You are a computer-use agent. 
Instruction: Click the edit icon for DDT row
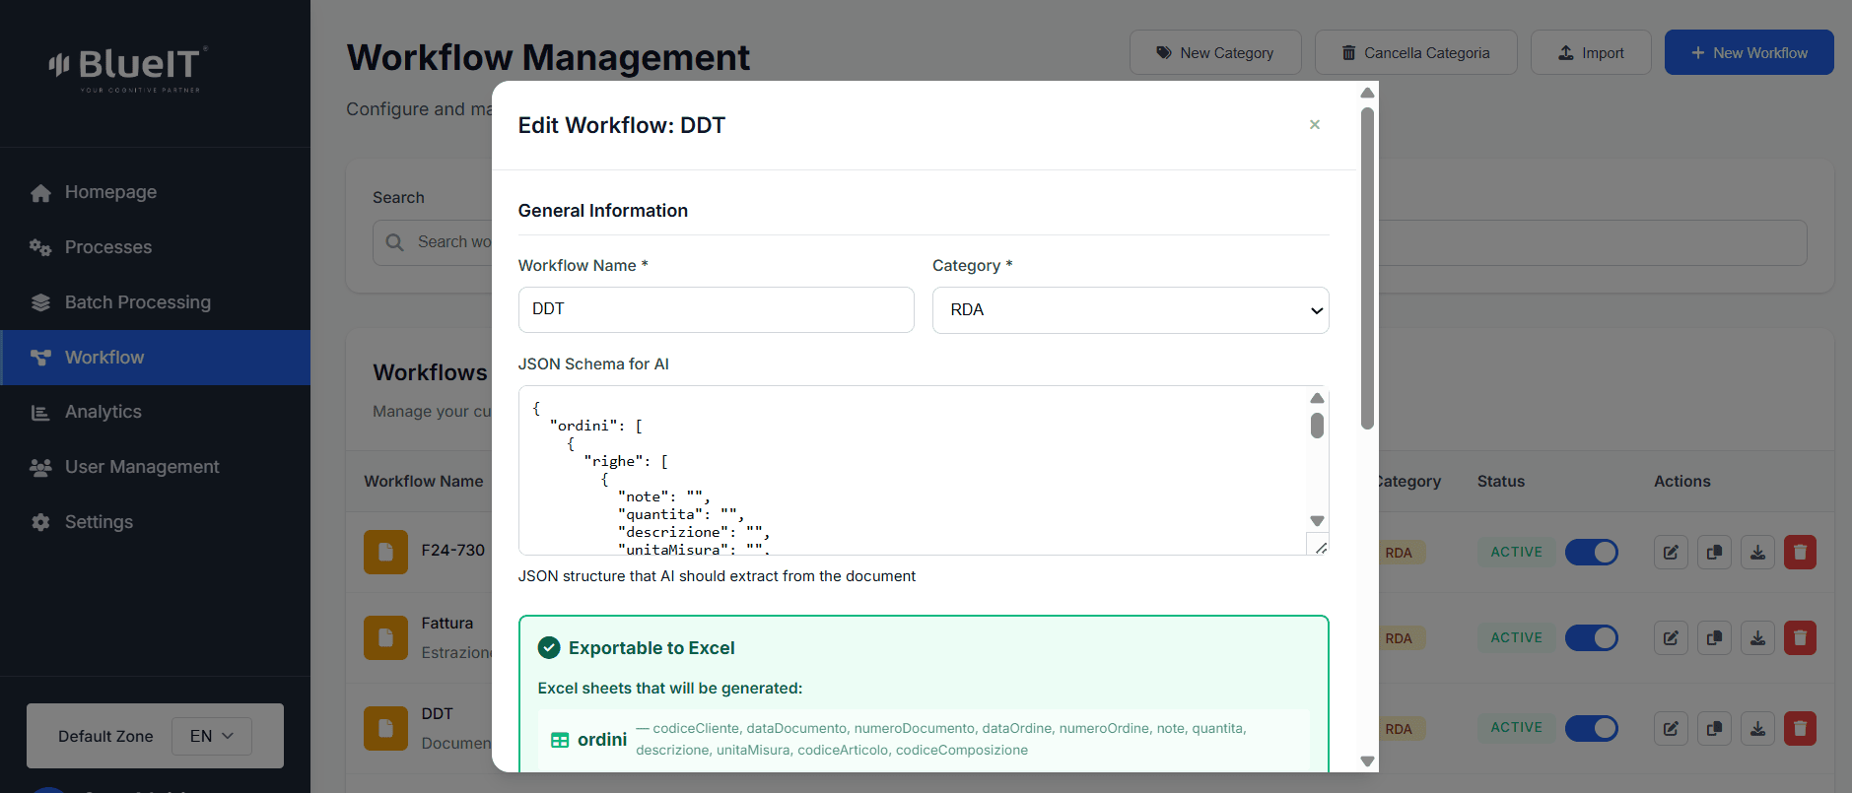tap(1671, 729)
